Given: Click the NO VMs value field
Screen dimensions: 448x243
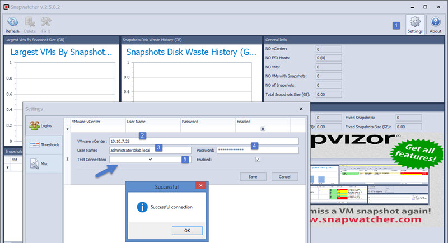Looking at the screenshot, I should click(329, 67).
